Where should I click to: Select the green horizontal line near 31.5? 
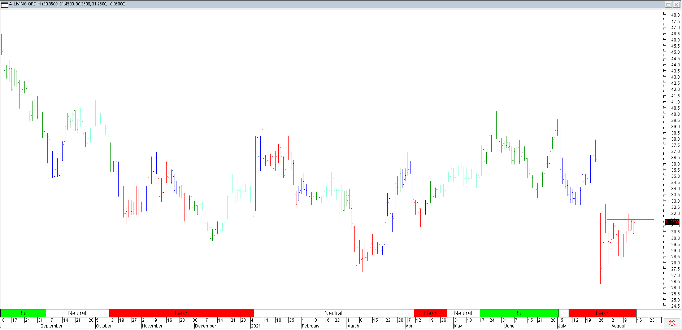coord(630,219)
